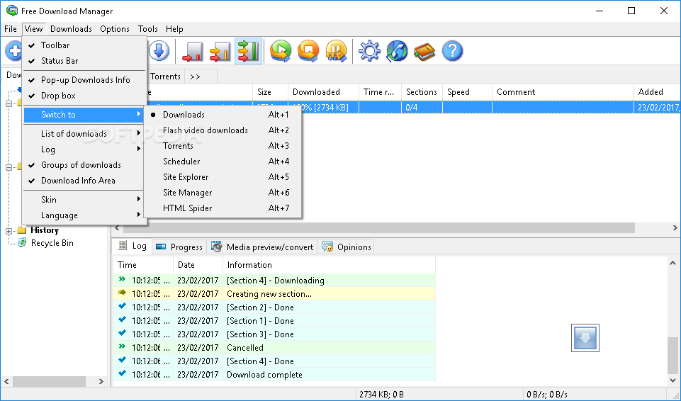Select Downloads radio item Alt+1

pyautogui.click(x=223, y=115)
